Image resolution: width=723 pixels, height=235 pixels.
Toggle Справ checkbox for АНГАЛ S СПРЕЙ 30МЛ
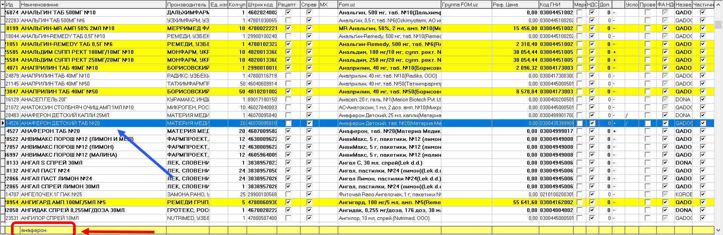click(x=310, y=163)
